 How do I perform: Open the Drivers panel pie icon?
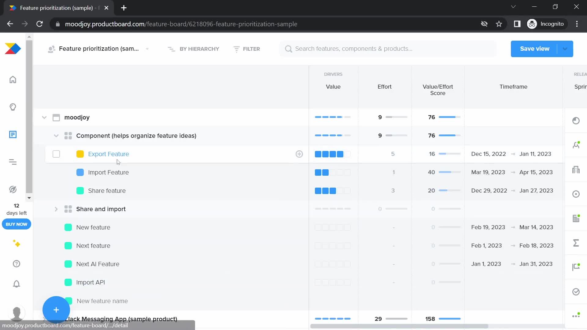[x=576, y=121]
